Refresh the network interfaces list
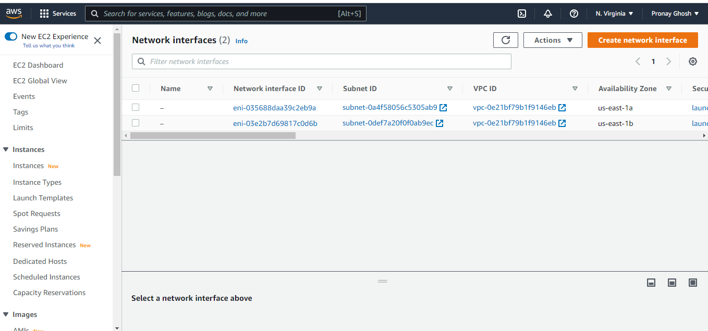This screenshot has height=331, width=708. [x=506, y=40]
